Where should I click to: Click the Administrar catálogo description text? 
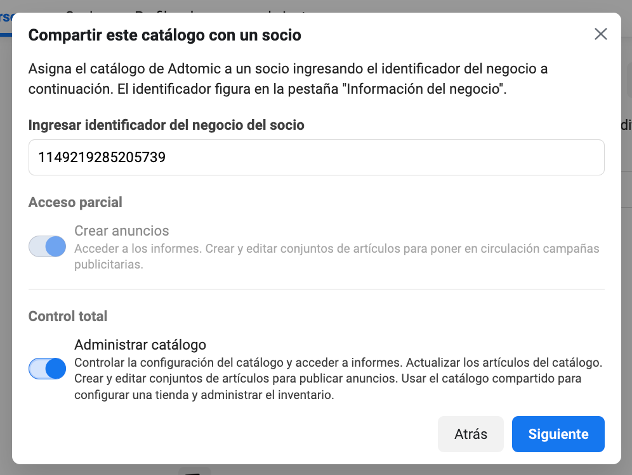tap(338, 379)
